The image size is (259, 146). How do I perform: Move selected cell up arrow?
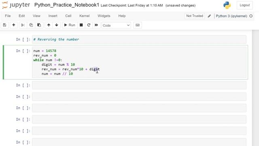(x=49, y=25)
